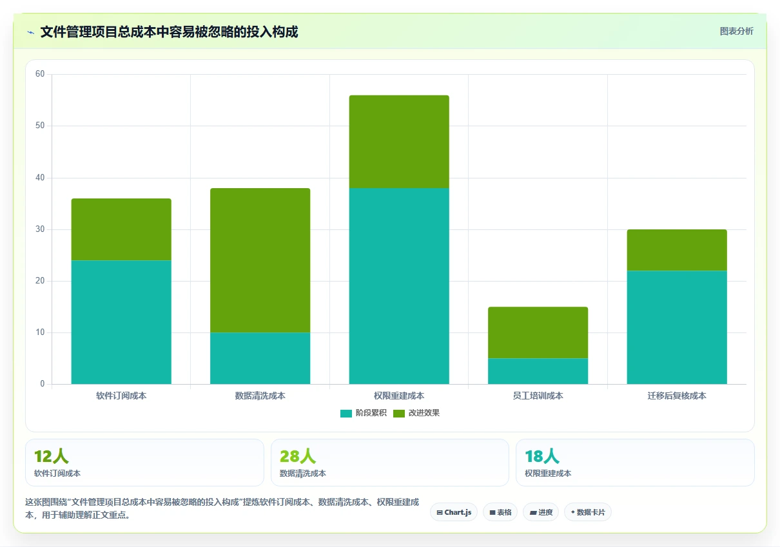Click teal bar segment for 员工培训成本
Image resolution: width=780 pixels, height=547 pixels.
click(538, 371)
